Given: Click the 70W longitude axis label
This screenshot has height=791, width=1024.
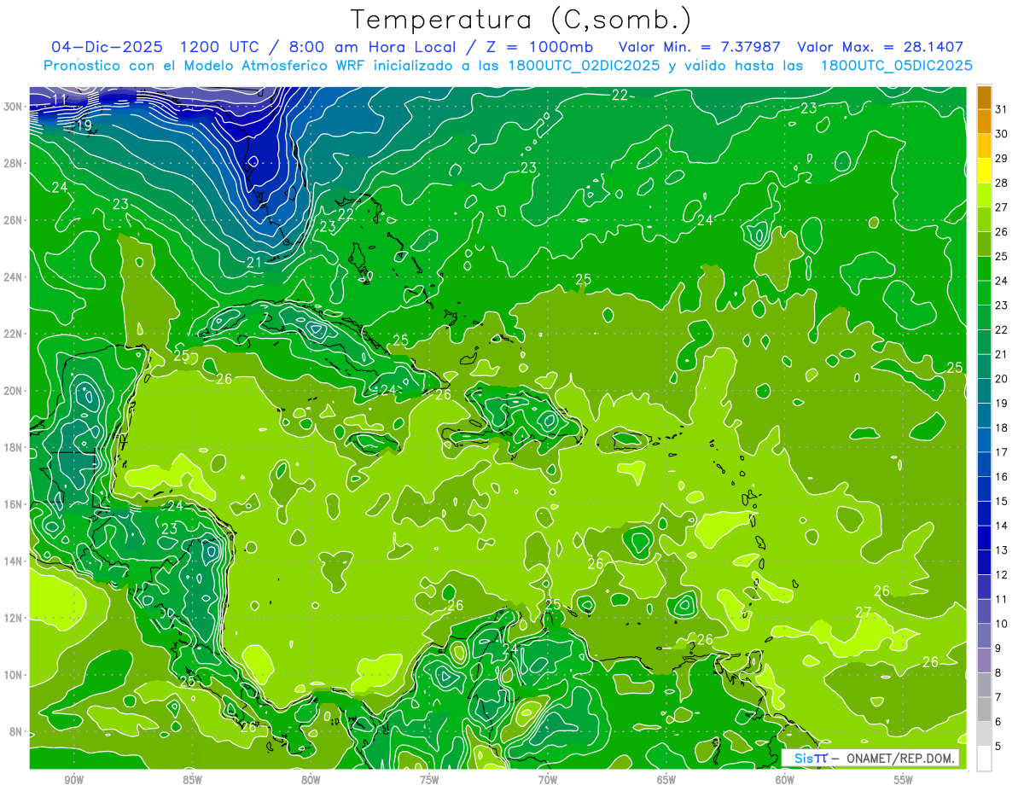Looking at the screenshot, I should pyautogui.click(x=548, y=780).
